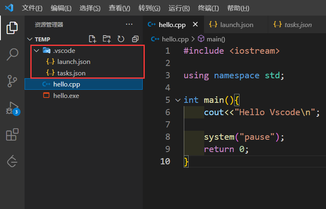This screenshot has height=209, width=326.
Task: Click hello.cpp in the breadcrumb
Action: click(x=175, y=39)
